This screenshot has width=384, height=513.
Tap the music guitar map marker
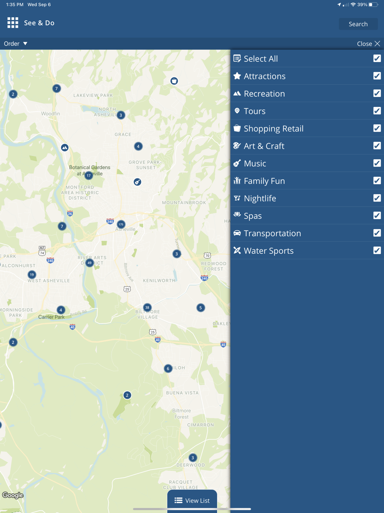click(x=137, y=182)
